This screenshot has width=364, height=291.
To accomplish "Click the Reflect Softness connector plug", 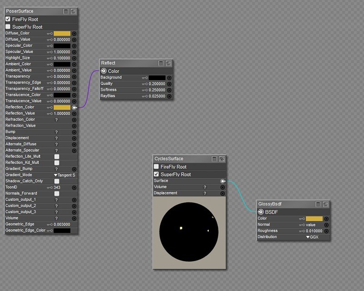I will [169, 90].
